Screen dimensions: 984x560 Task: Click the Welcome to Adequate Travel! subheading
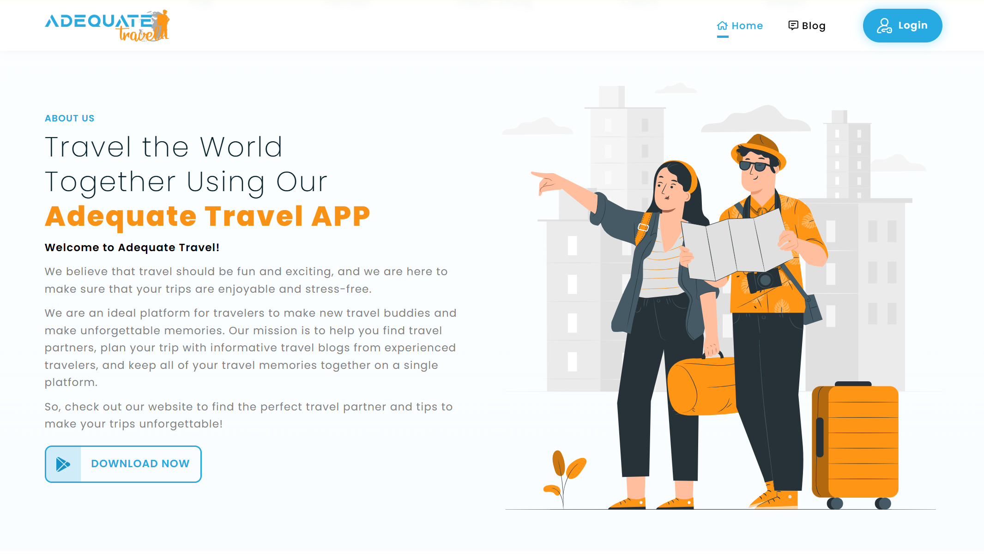(132, 247)
